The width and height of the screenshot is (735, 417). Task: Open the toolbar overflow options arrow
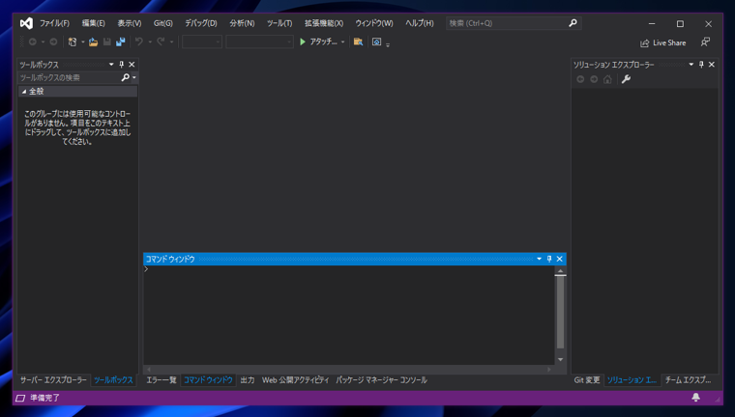click(388, 44)
